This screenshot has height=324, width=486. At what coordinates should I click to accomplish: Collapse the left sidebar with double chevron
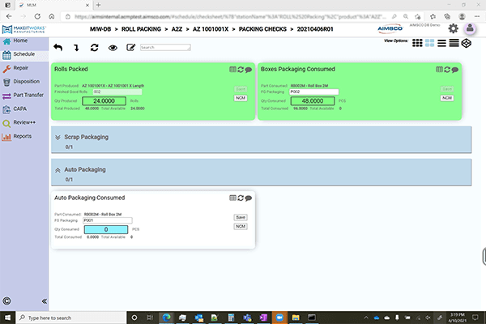tap(44, 301)
